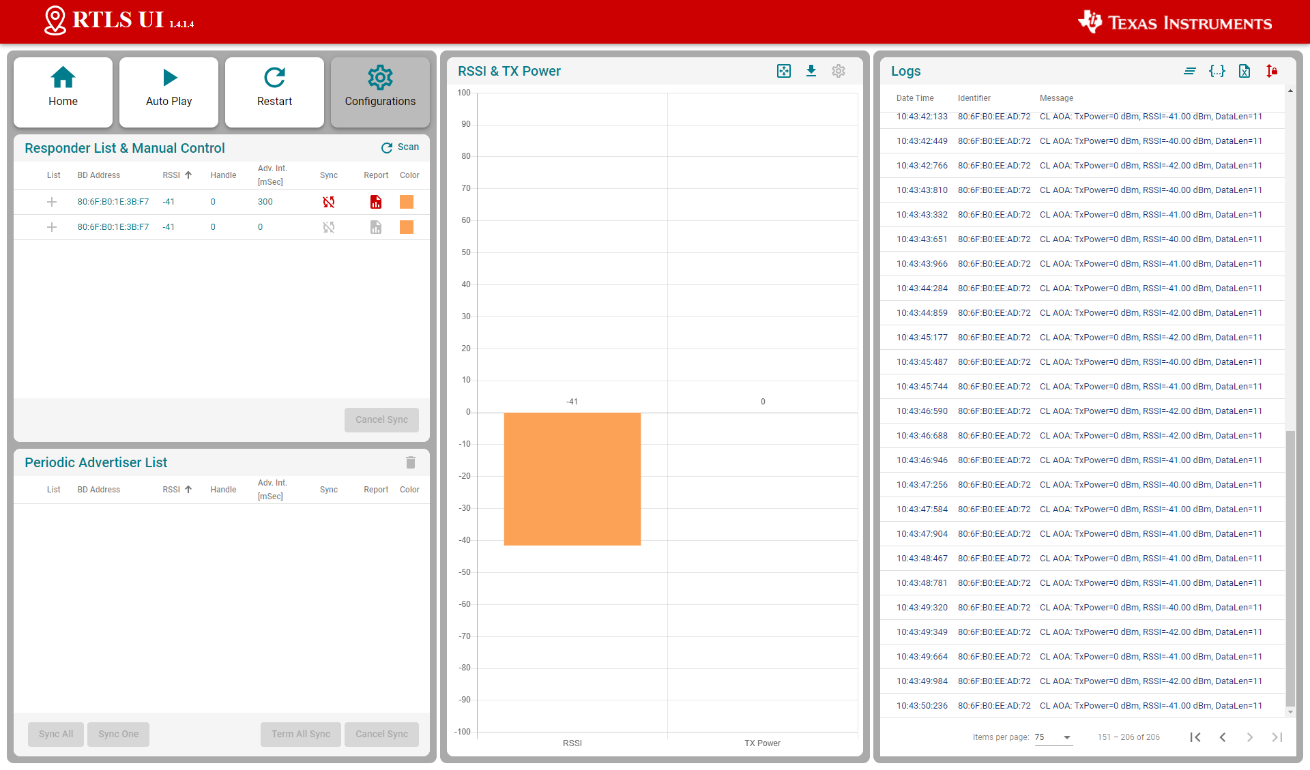1310x770 pixels.
Task: Toggle sync for first responder row
Action: [x=329, y=202]
